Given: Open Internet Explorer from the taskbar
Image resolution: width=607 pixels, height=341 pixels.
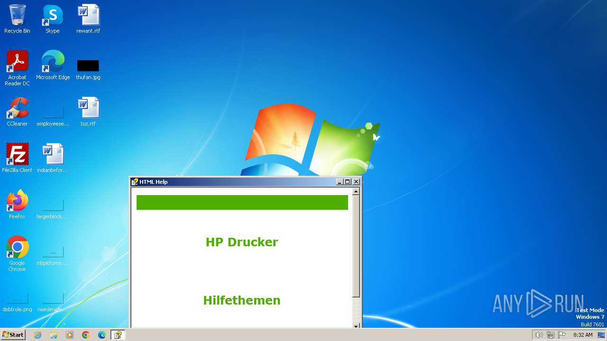Looking at the screenshot, I should tap(37, 335).
